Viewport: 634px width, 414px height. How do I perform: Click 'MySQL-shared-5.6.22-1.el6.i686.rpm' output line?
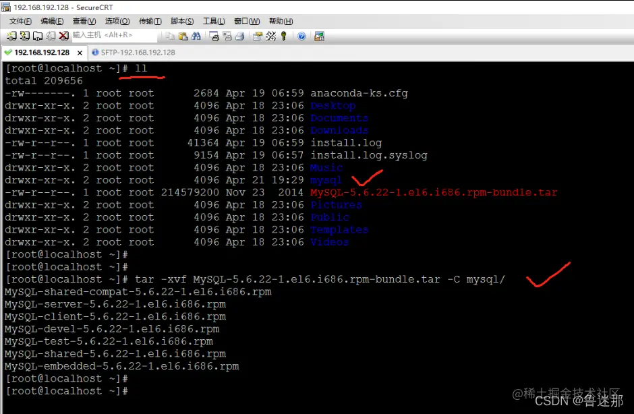(x=115, y=354)
